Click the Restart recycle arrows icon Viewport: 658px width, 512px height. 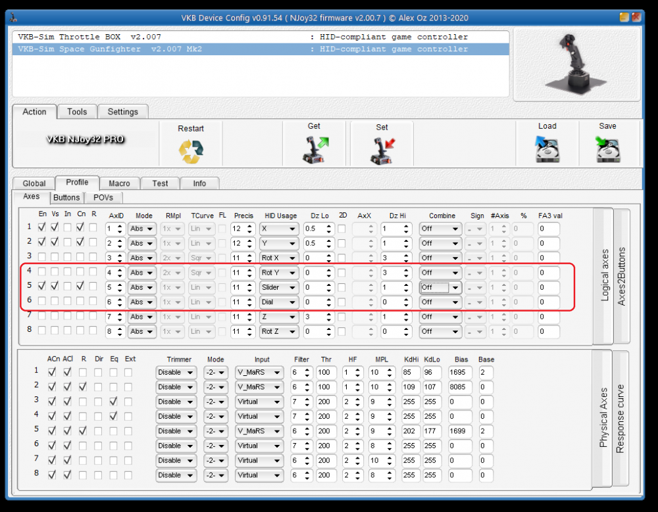(191, 151)
